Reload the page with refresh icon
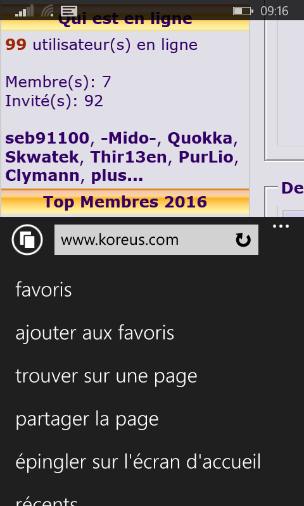The height and width of the screenshot is (506, 304). coord(243,240)
